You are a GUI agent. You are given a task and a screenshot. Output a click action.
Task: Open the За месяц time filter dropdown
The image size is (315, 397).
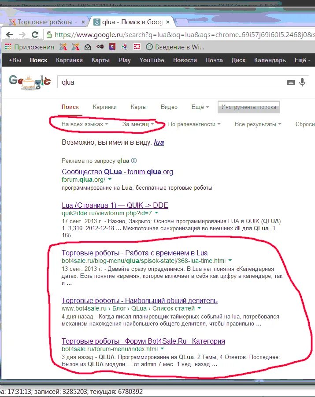(x=138, y=124)
